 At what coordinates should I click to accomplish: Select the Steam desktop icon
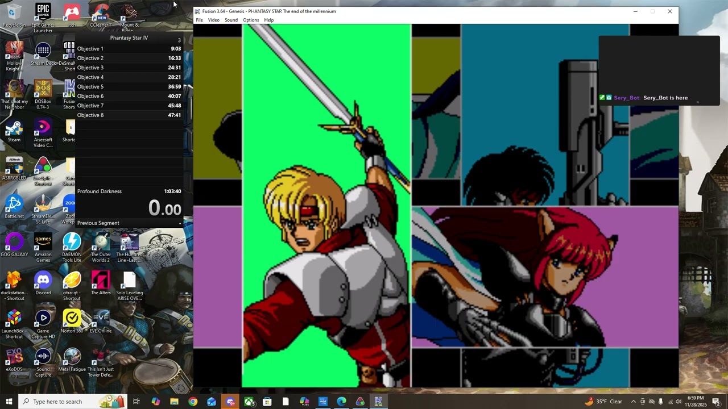pos(14,131)
